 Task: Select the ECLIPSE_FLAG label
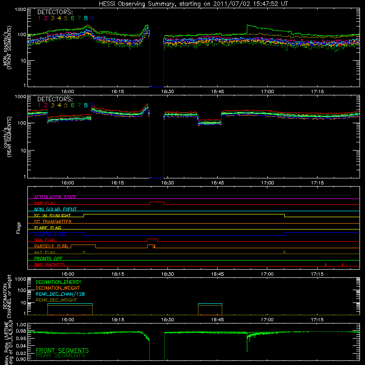coord(50,234)
